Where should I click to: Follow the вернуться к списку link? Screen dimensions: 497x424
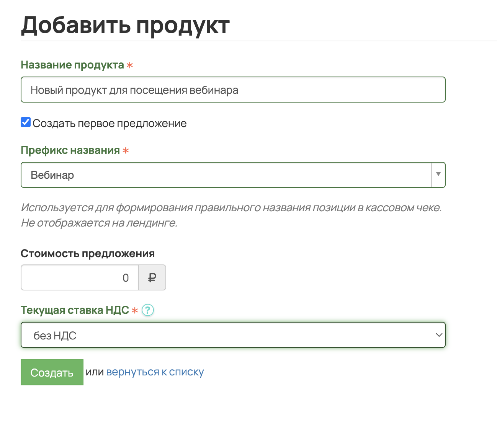[155, 372]
